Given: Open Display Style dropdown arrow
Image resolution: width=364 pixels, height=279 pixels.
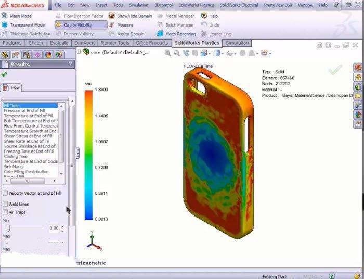Looking at the screenshot, I should tap(222, 54).
